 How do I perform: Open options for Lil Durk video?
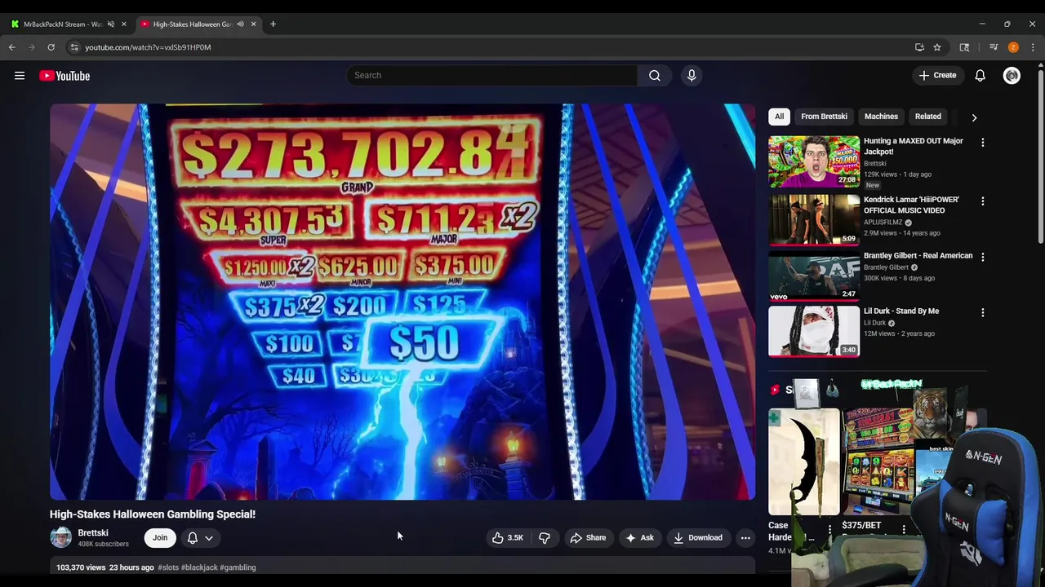point(982,312)
